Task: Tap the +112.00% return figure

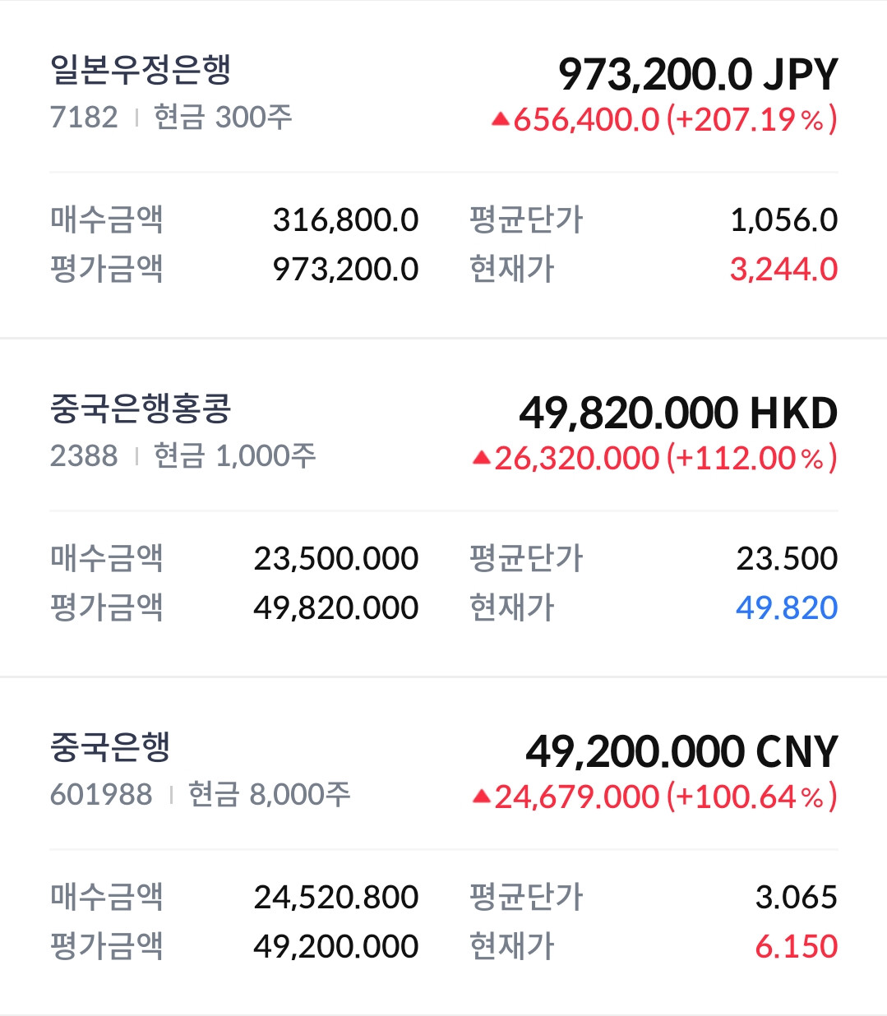Action: [752, 459]
